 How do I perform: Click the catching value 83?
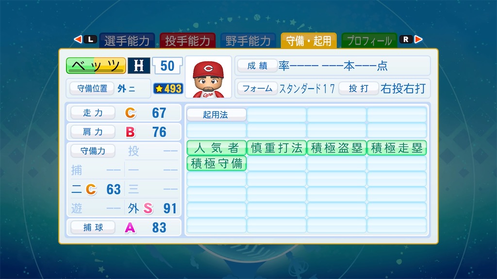click(x=159, y=228)
